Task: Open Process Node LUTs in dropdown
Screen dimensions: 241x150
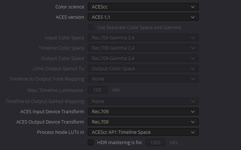Action: point(143,132)
